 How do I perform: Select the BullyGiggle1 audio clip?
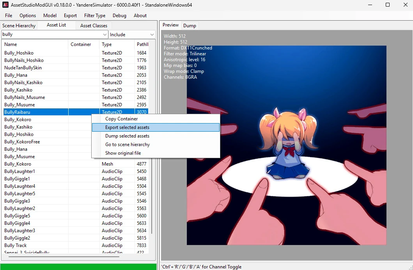[x=76, y=179]
